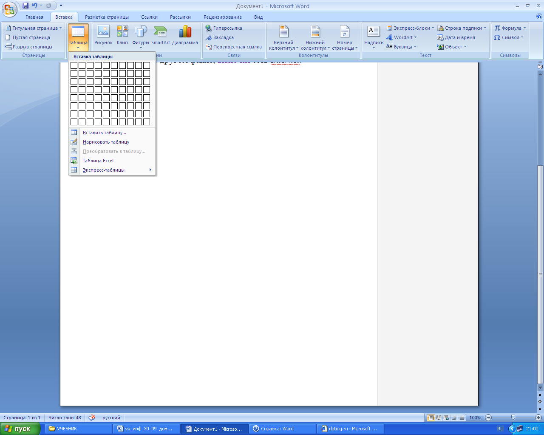The width and height of the screenshot is (544, 435).
Task: Choose Таблица Excel menu item
Action: click(112, 161)
